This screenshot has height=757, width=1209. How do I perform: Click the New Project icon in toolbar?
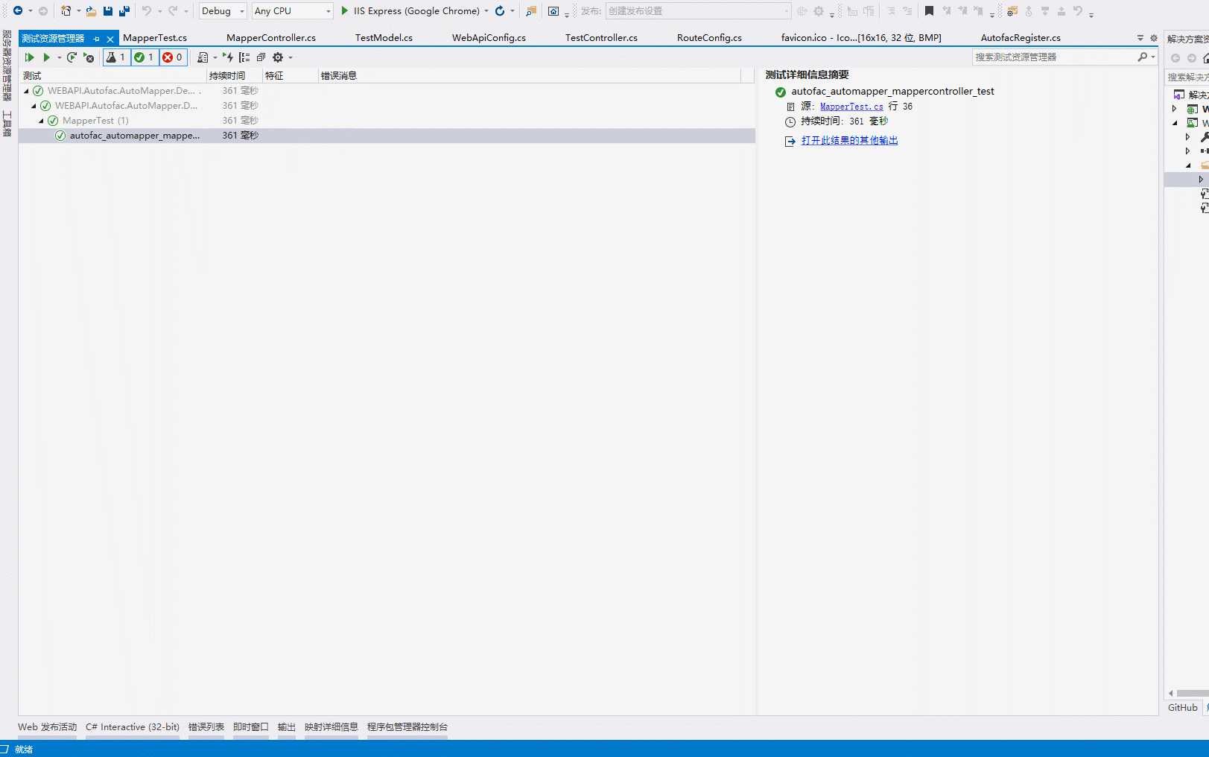point(66,10)
